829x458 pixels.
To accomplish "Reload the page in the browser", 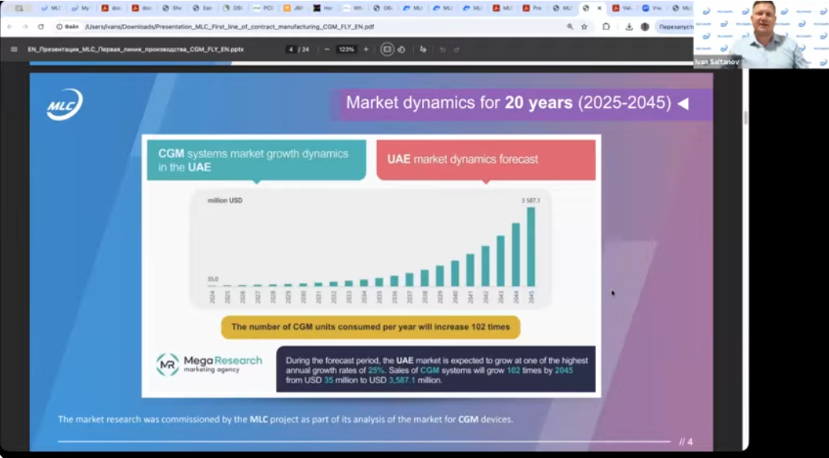I will click(x=41, y=26).
